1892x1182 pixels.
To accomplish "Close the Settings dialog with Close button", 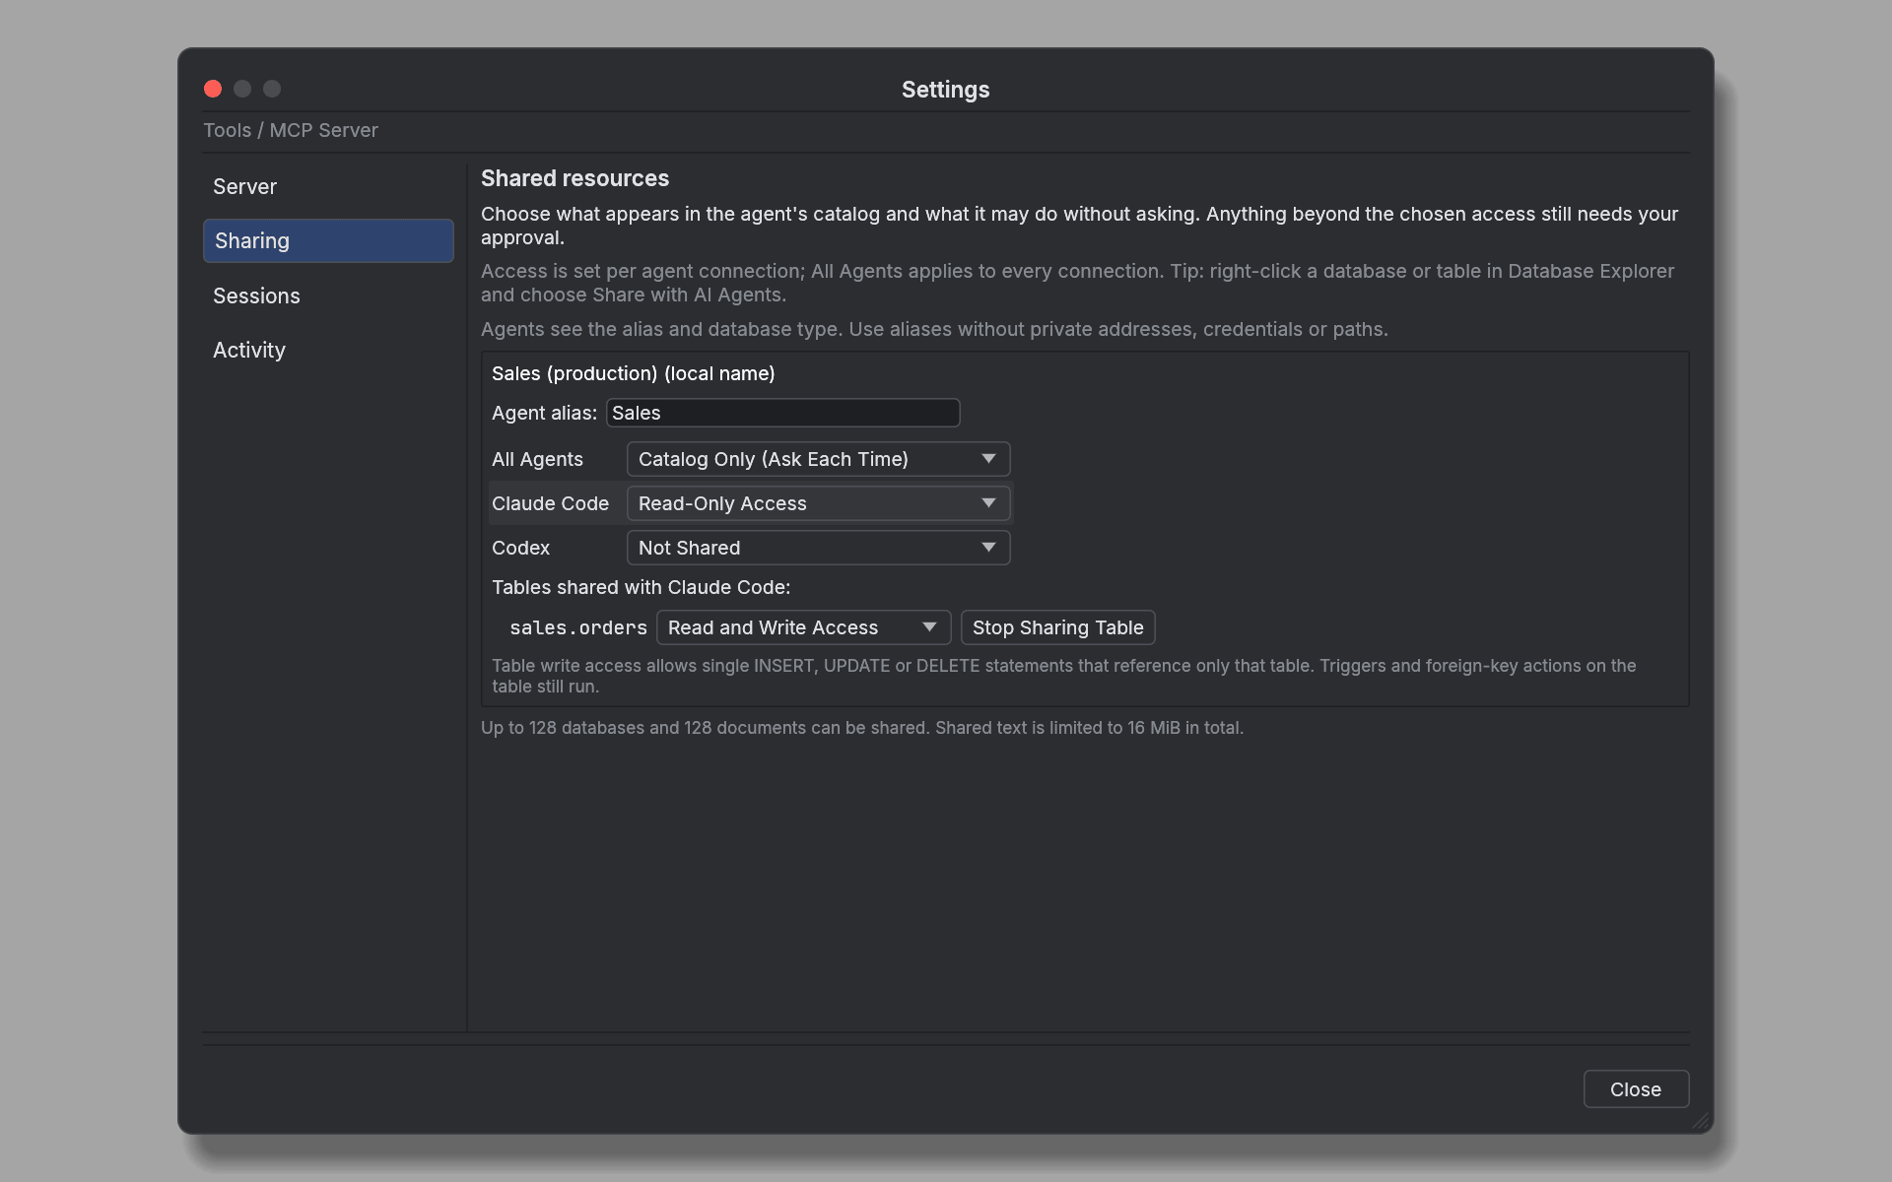I will click(x=1636, y=1089).
